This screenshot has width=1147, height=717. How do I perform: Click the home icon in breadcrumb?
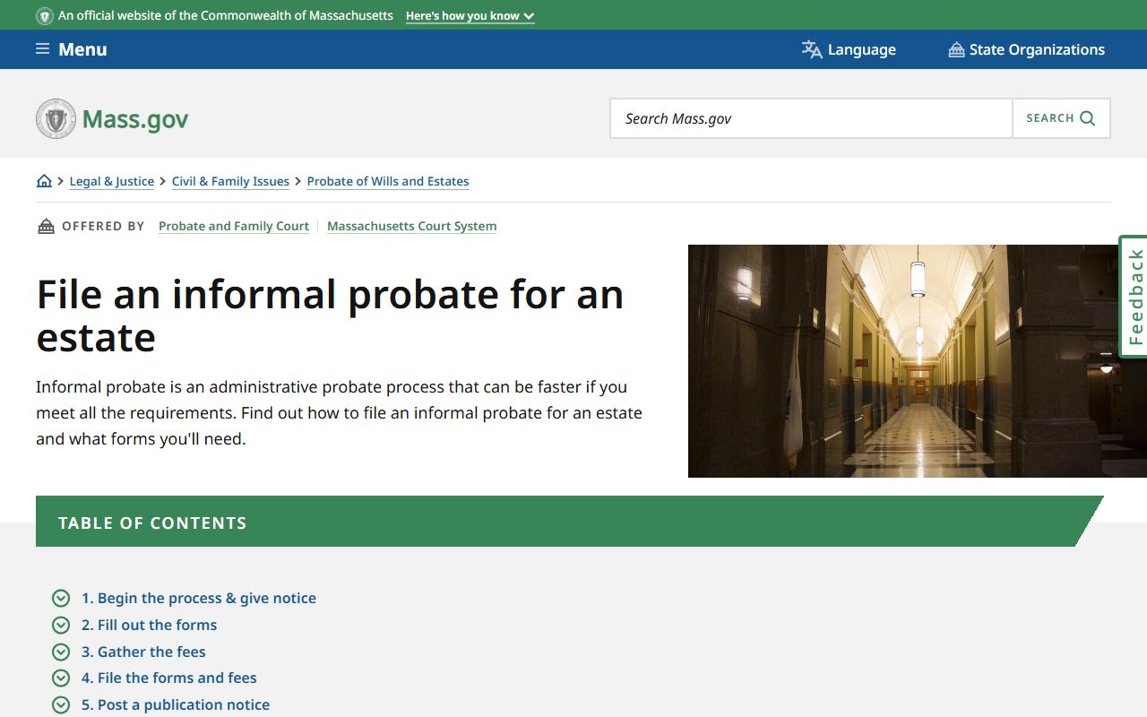(44, 181)
